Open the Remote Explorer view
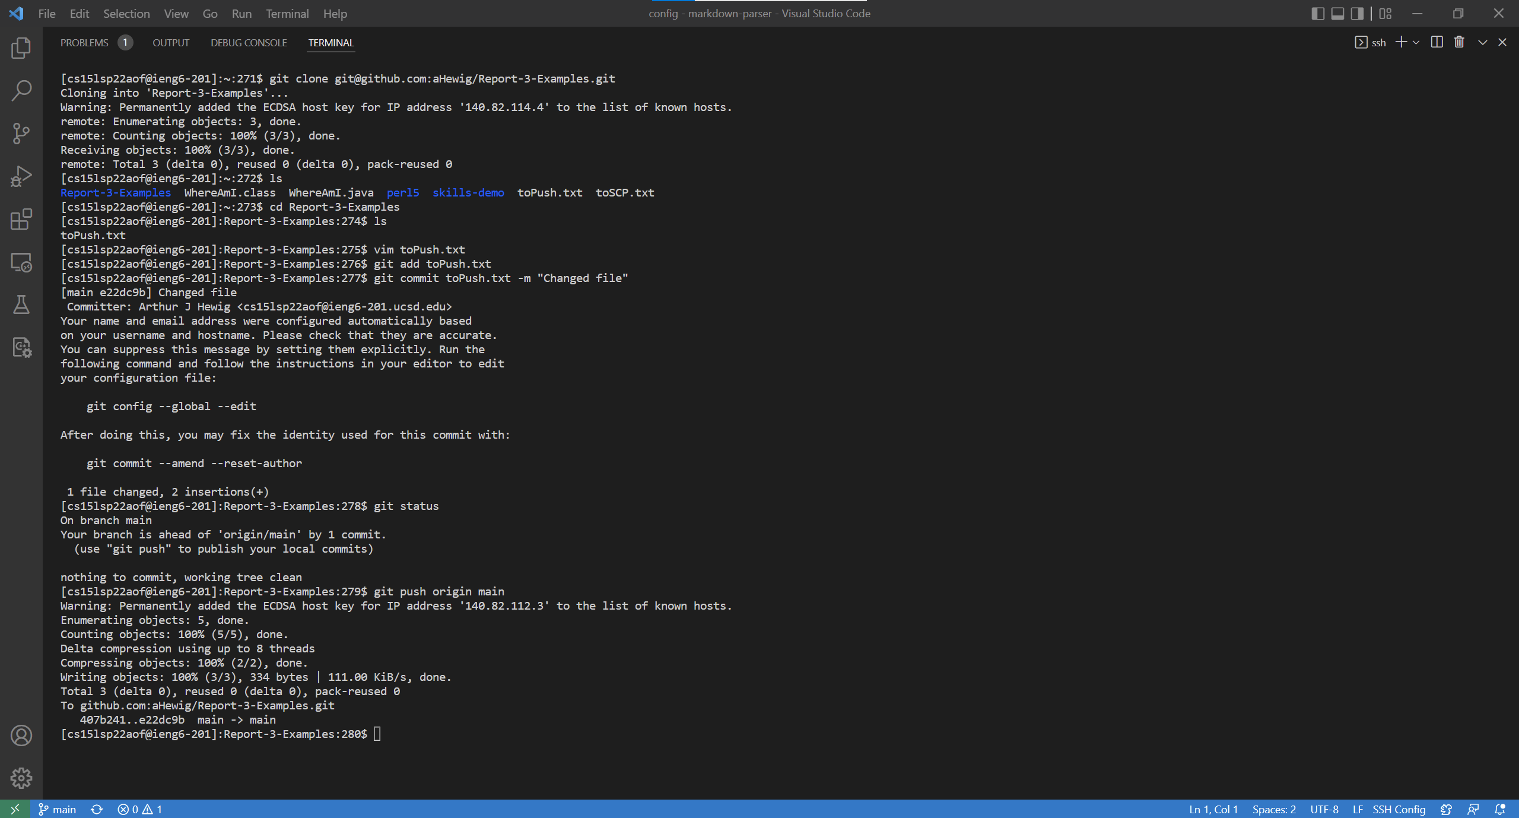The width and height of the screenshot is (1519, 818). [21, 262]
